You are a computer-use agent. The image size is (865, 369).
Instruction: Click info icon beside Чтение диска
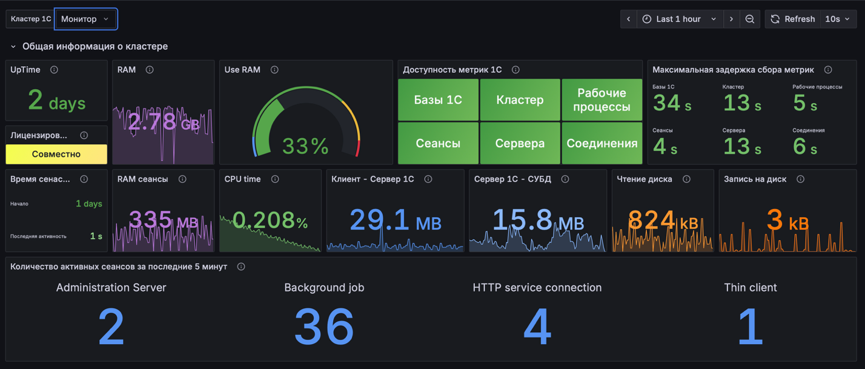click(x=686, y=179)
